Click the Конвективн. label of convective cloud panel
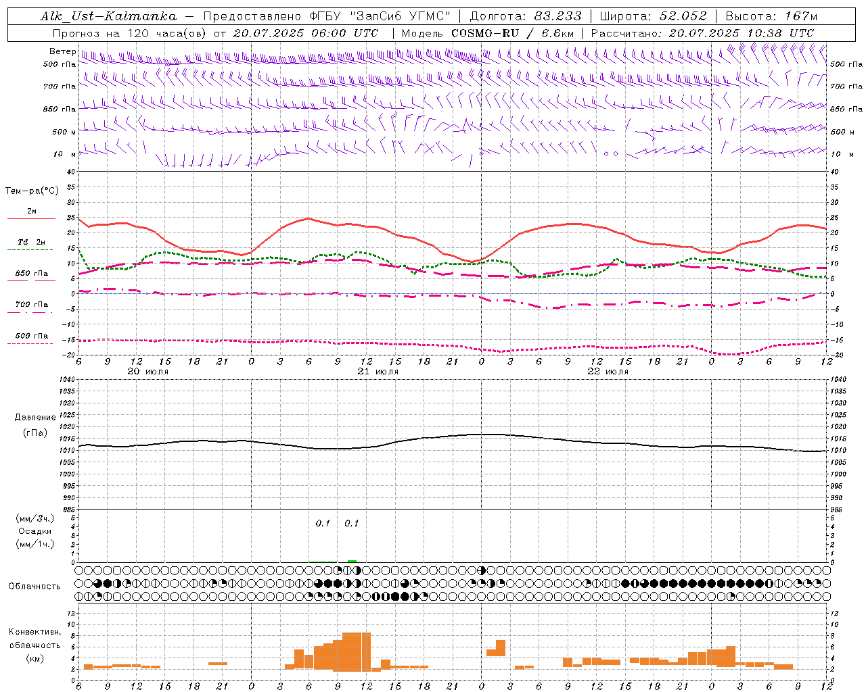 [35, 632]
